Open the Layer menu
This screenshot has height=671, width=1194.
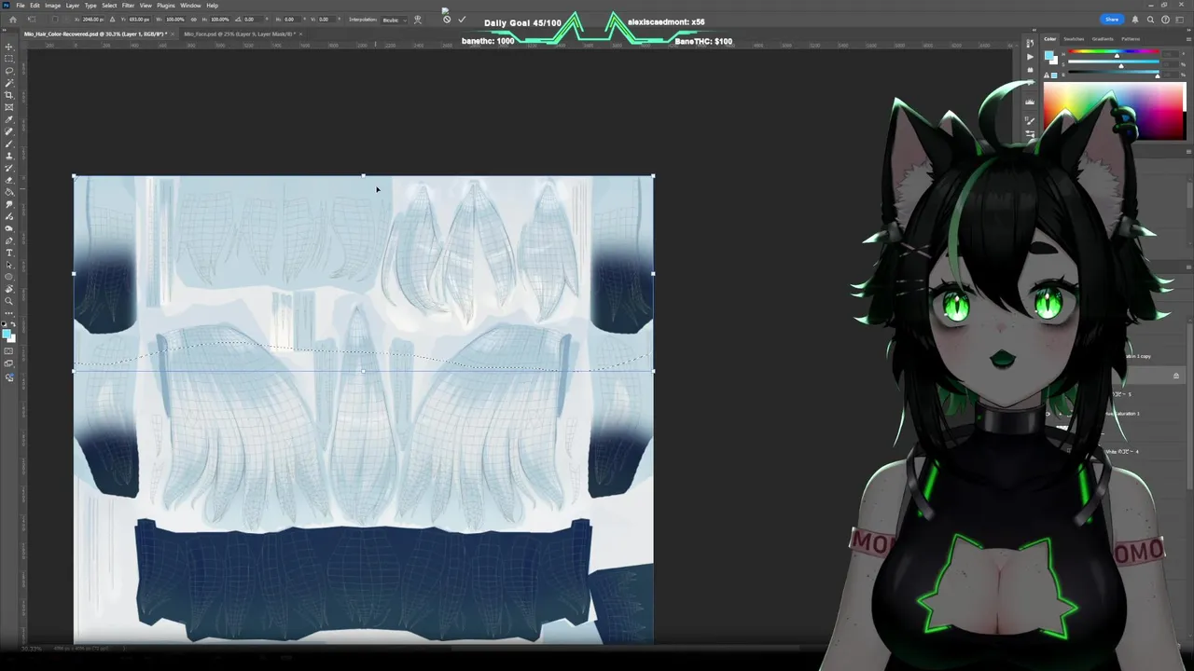73,6
